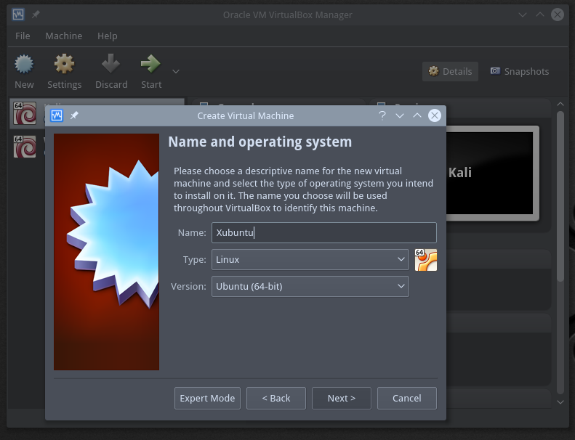Click the VirtualBox Manager window icon
Screen dimensions: 575x440
coord(18,15)
